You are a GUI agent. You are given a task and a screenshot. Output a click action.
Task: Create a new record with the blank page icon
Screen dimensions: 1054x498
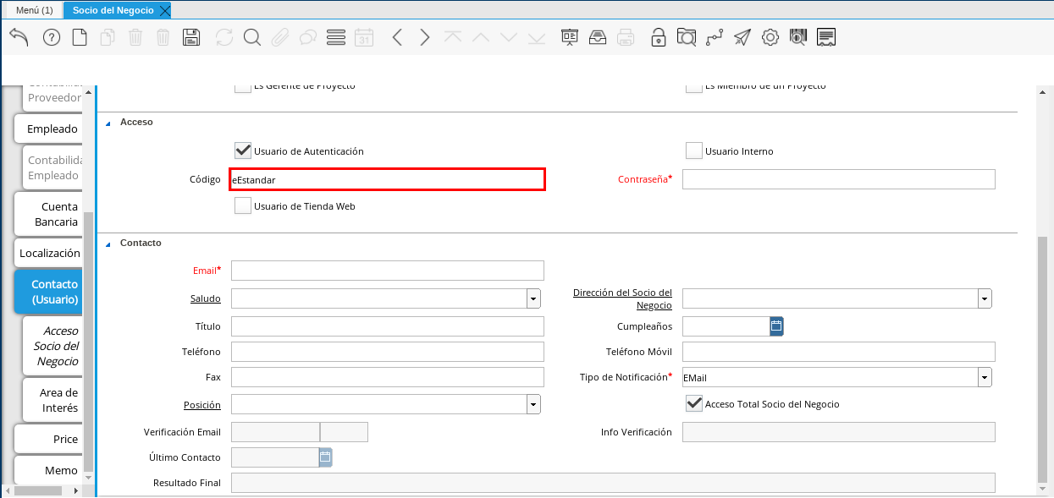click(80, 37)
